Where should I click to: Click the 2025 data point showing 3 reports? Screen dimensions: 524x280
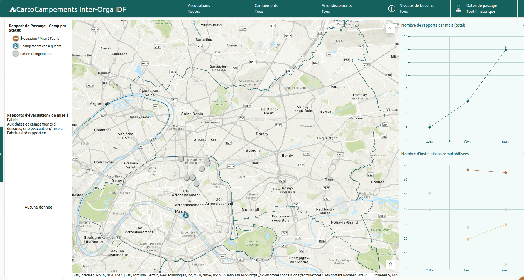click(430, 127)
